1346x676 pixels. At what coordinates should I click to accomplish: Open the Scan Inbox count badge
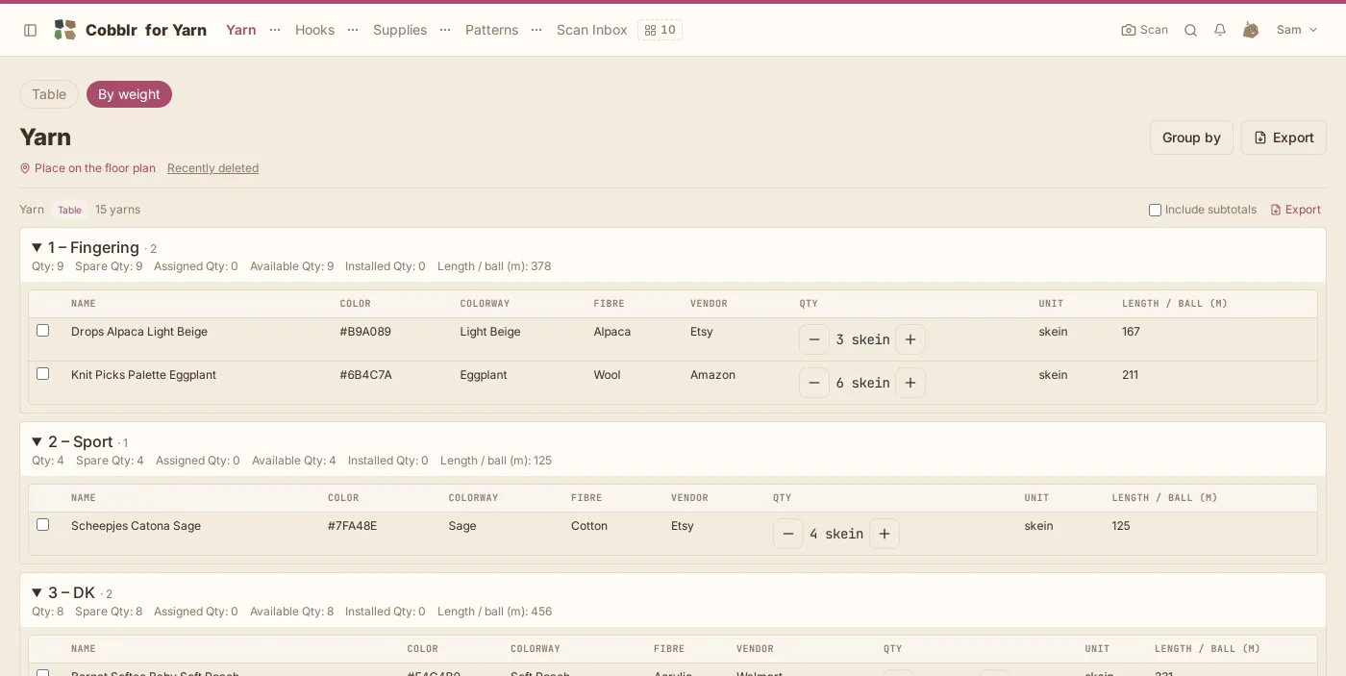(x=660, y=30)
